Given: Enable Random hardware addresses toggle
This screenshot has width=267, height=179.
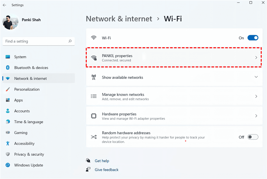Looking at the screenshot, I should [x=253, y=137].
